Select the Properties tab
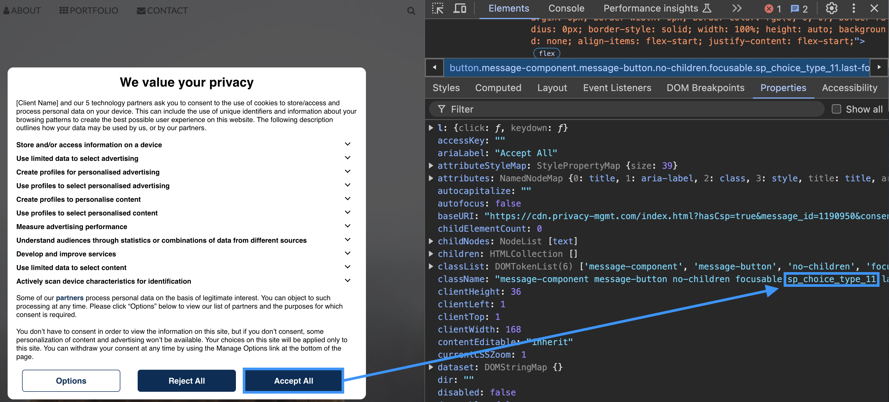Image resolution: width=889 pixels, height=402 pixels. (783, 88)
